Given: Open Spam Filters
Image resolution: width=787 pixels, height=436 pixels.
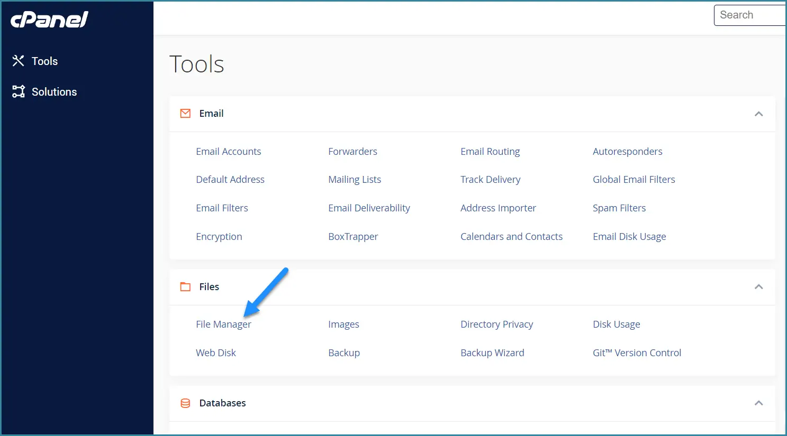Looking at the screenshot, I should (619, 208).
